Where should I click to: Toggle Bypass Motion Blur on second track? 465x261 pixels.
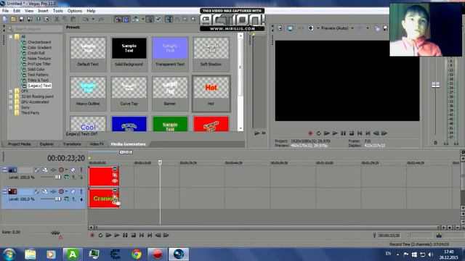coord(37,191)
